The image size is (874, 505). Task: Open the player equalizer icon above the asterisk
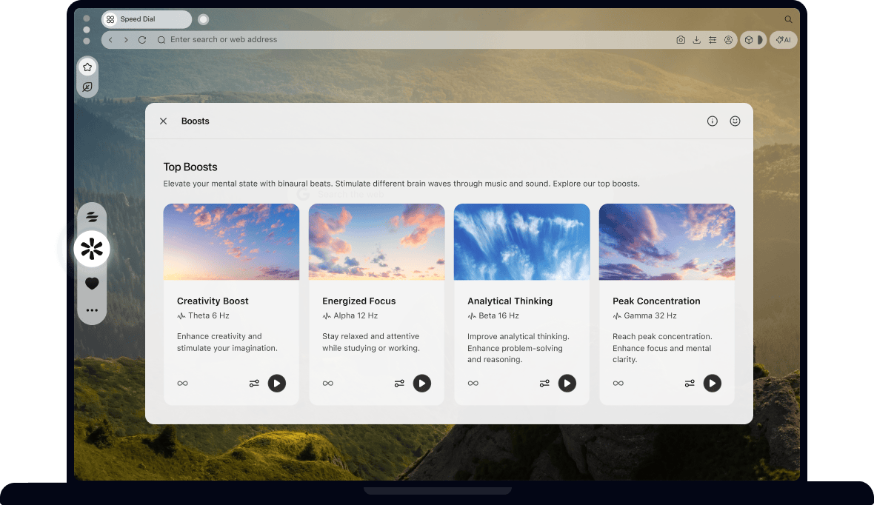click(91, 216)
